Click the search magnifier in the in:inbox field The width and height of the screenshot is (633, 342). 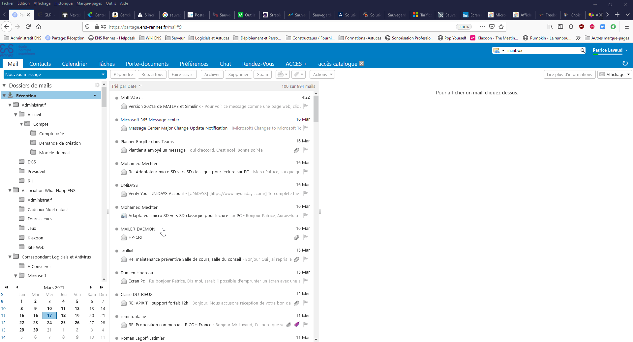(x=583, y=51)
